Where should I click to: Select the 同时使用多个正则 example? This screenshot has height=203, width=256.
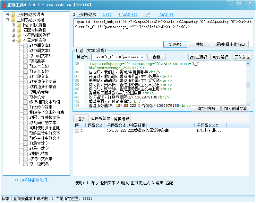45,128
